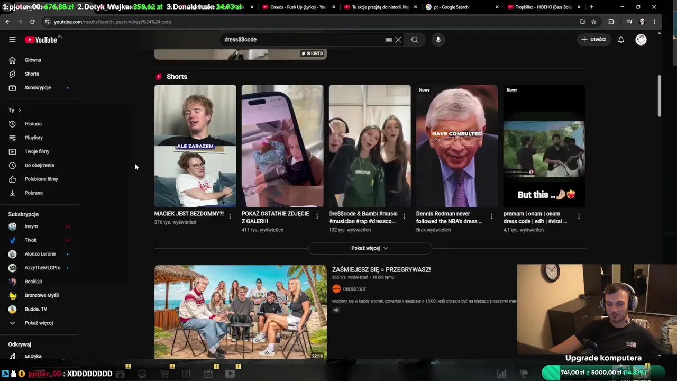Click the magnifier search button
Image resolution: width=677 pixels, height=381 pixels.
415,40
